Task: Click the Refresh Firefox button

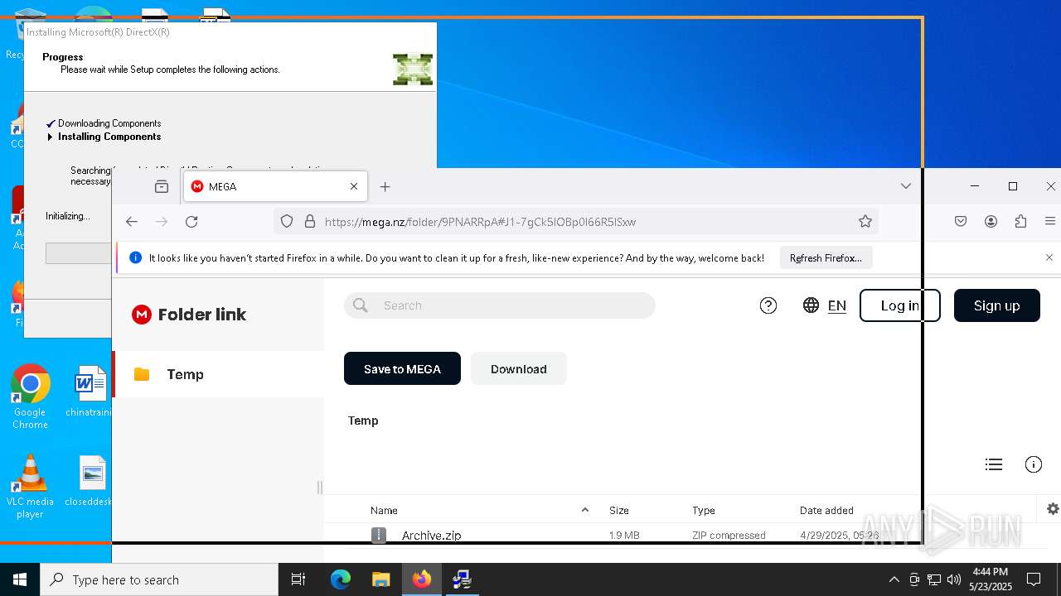Action: pos(826,258)
